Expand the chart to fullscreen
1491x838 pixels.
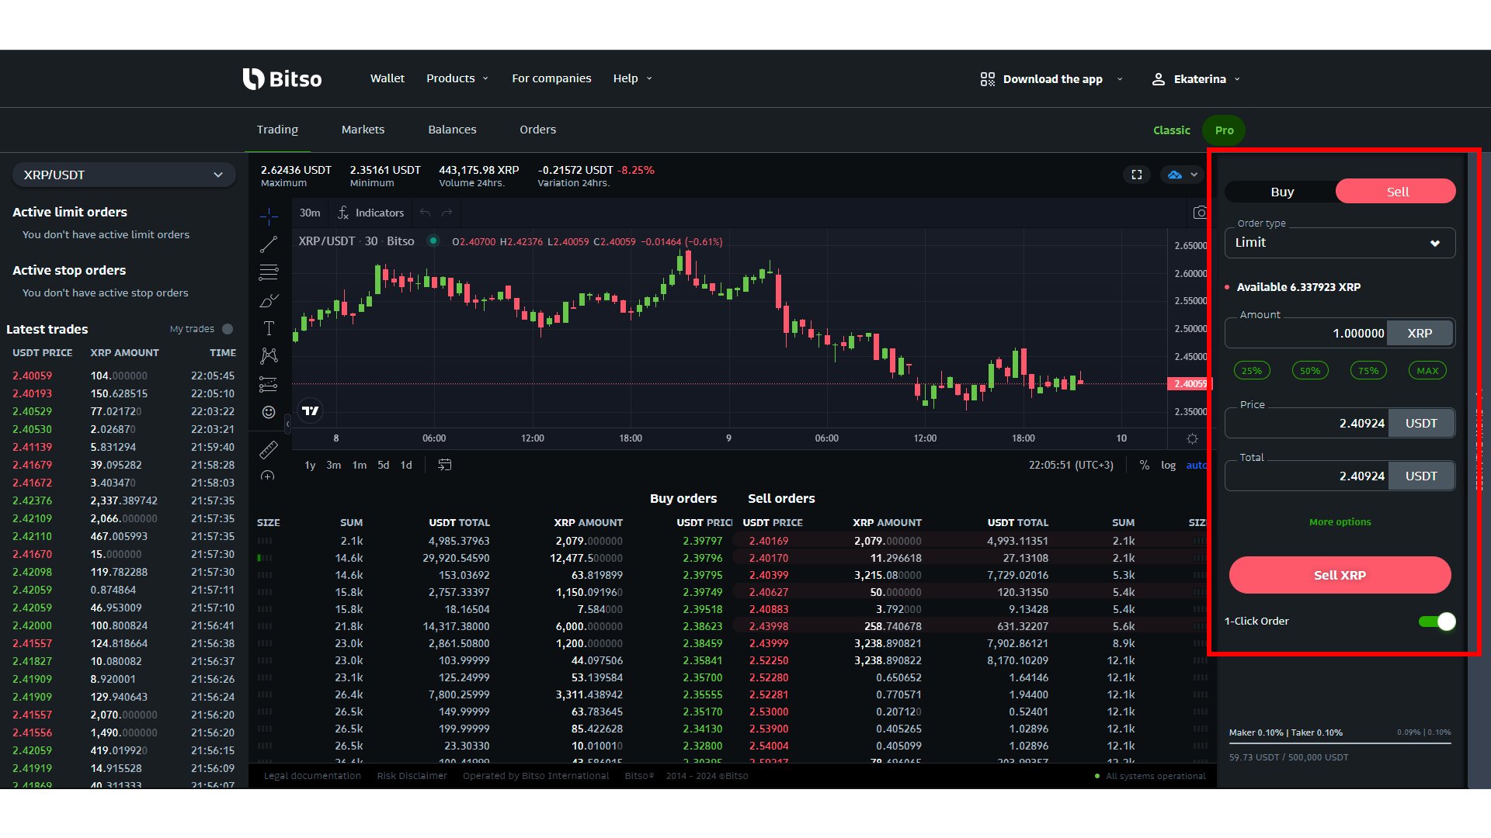pos(1137,175)
